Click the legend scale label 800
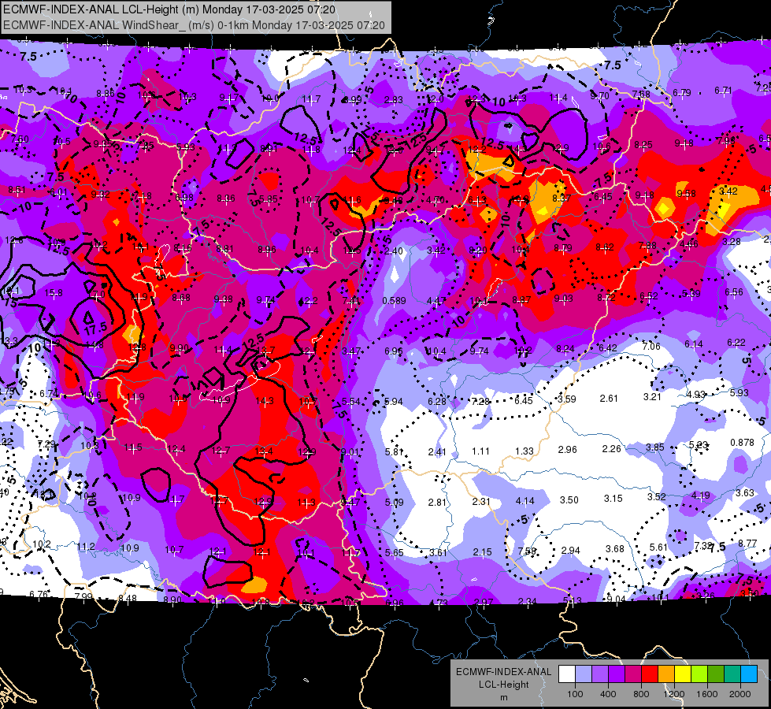771x709 pixels. pyautogui.click(x=641, y=694)
